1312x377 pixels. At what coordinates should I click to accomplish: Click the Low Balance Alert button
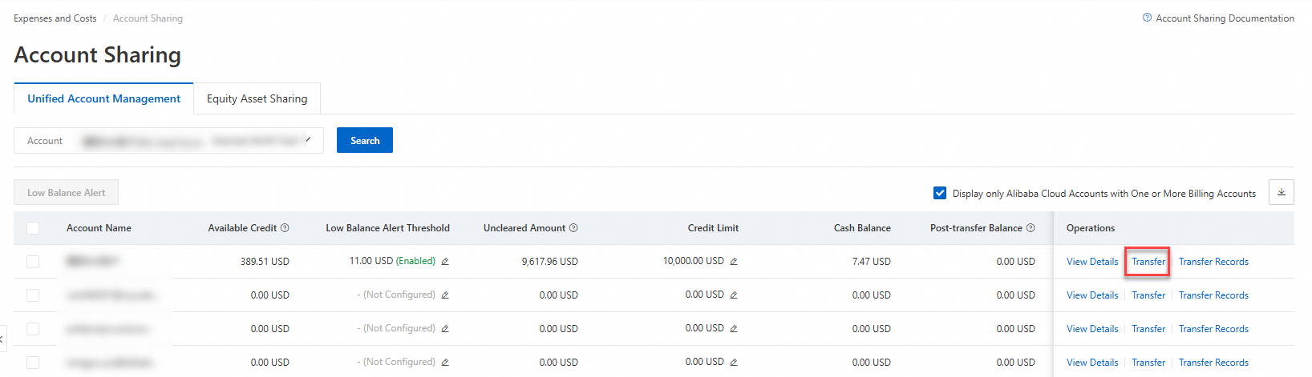click(x=66, y=192)
